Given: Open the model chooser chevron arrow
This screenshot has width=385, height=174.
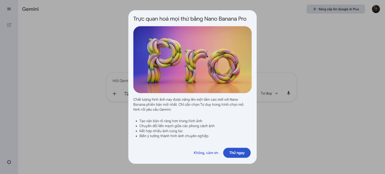Looking at the screenshot, I should 276,93.
